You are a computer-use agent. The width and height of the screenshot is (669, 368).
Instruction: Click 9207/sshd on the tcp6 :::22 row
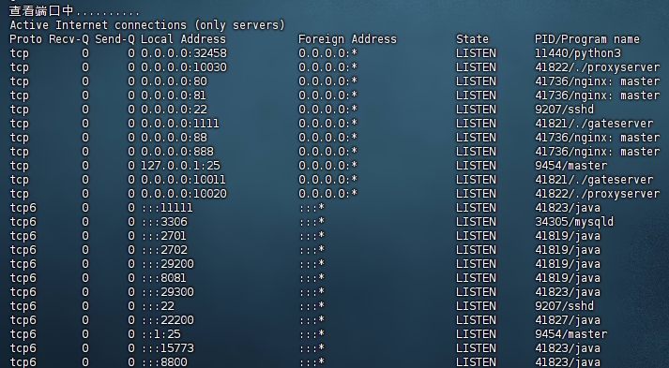564,306
